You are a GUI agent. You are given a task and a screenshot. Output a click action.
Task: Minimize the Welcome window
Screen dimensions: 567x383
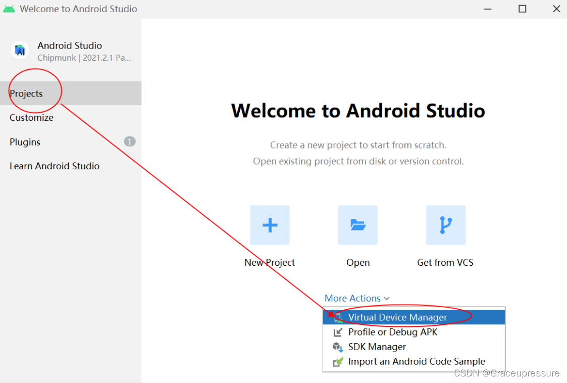(x=488, y=9)
